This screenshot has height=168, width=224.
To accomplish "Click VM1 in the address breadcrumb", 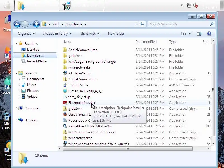I will coord(55,24).
